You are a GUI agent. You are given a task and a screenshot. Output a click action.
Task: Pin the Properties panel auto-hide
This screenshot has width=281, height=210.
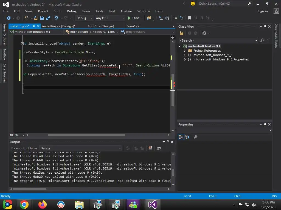[265, 124]
